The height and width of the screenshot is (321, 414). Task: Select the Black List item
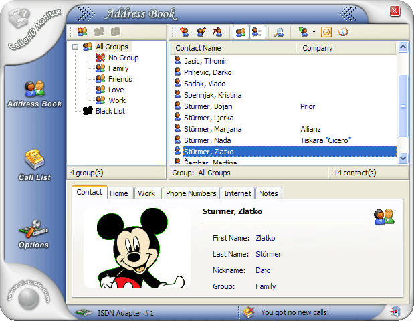110,111
